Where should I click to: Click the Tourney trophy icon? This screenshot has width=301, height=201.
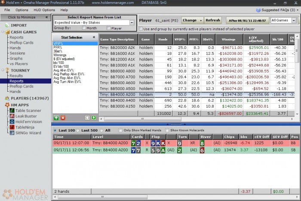click(x=7, y=70)
